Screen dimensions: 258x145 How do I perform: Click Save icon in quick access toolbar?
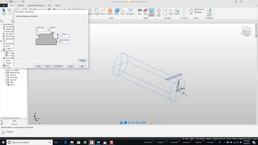tap(11, 2)
